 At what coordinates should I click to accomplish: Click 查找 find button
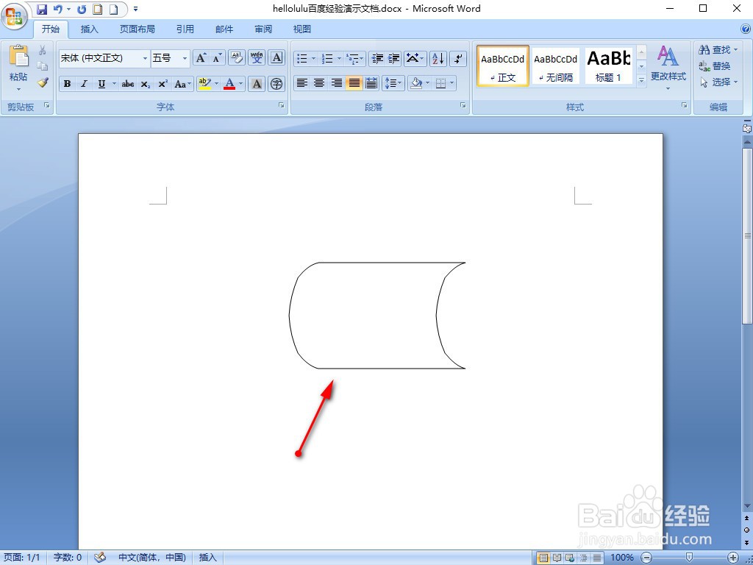click(718, 50)
